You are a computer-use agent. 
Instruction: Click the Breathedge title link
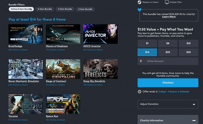point(15,46)
